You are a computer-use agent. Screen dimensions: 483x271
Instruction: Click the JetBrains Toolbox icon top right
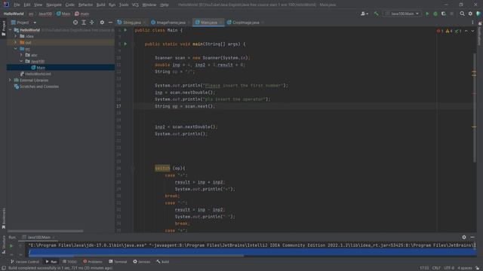click(x=478, y=14)
